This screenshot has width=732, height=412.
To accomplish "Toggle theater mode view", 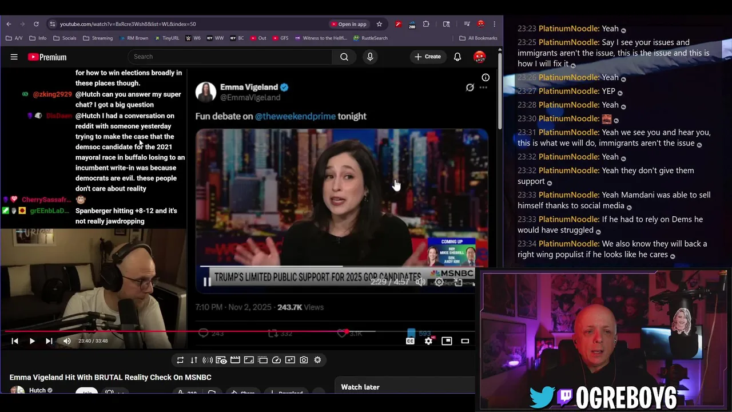I will (465, 341).
